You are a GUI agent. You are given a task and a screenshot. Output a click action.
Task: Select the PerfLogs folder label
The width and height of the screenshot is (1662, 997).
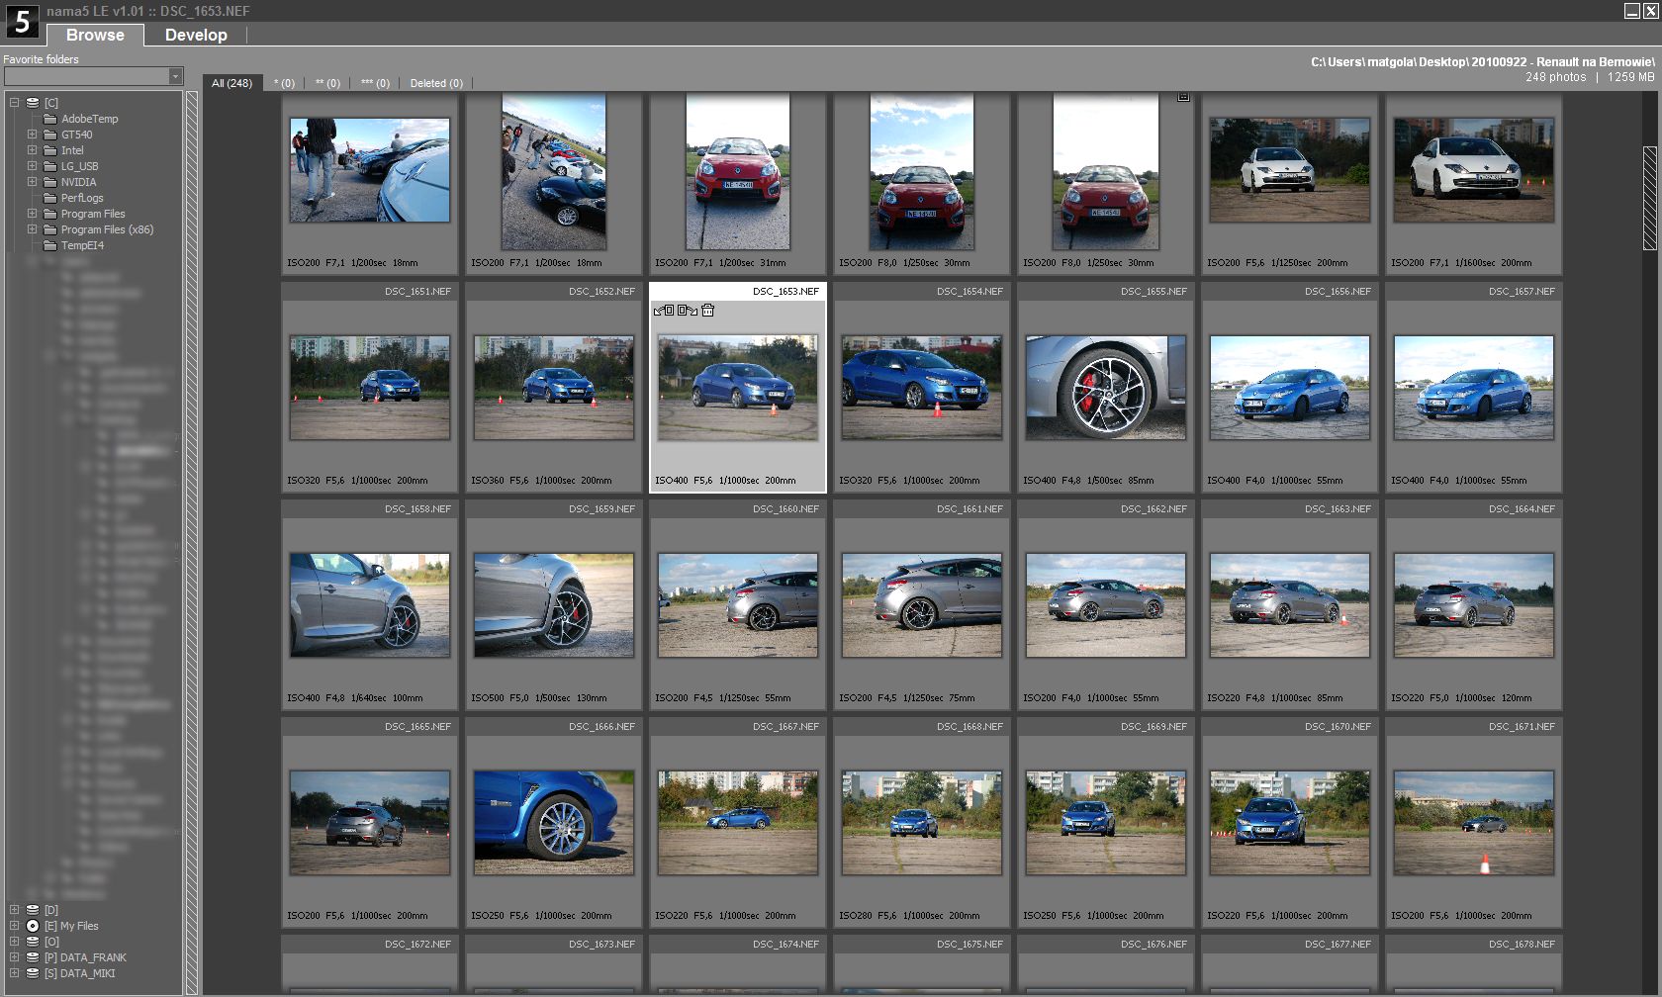pos(82,198)
